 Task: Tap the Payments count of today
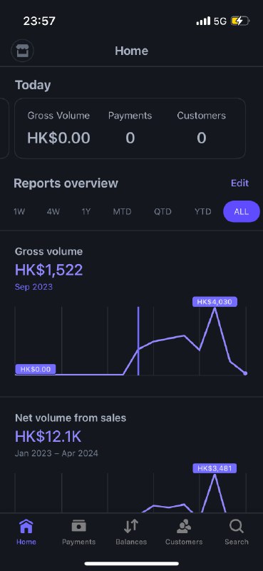point(130,138)
